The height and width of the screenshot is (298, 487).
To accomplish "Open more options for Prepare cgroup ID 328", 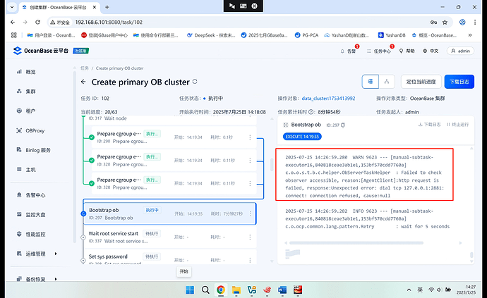I will point(250,183).
